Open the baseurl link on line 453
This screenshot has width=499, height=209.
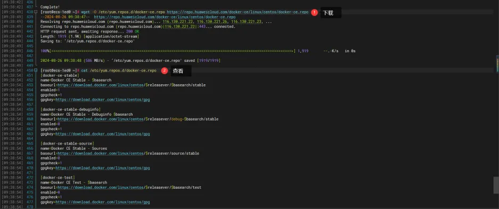coord(101,85)
